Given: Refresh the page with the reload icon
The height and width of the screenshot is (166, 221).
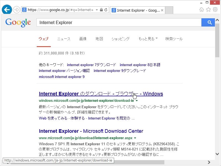Looking at the screenshot, I should click(x=106, y=10).
